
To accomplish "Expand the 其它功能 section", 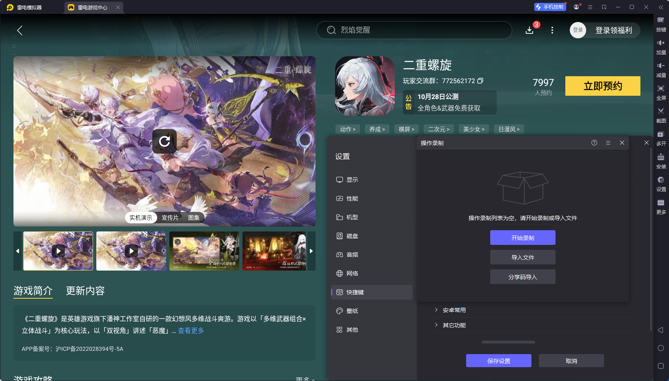I will [454, 325].
